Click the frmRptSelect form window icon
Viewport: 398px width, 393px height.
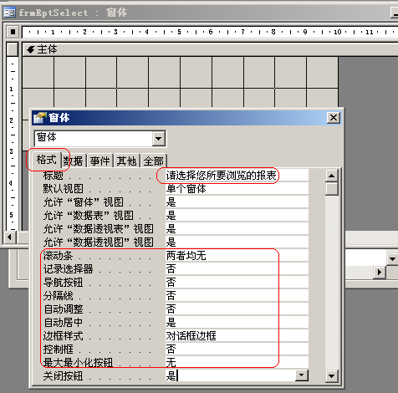point(9,13)
